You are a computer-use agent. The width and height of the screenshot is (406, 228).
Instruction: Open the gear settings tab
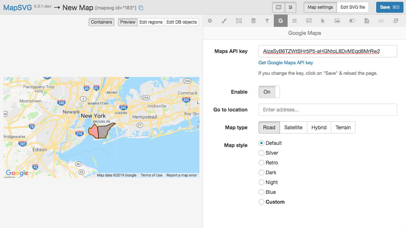click(210, 21)
